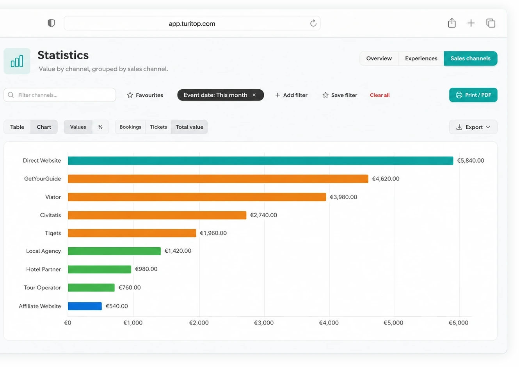Switch to Chart view
519x367 pixels.
pyautogui.click(x=44, y=127)
